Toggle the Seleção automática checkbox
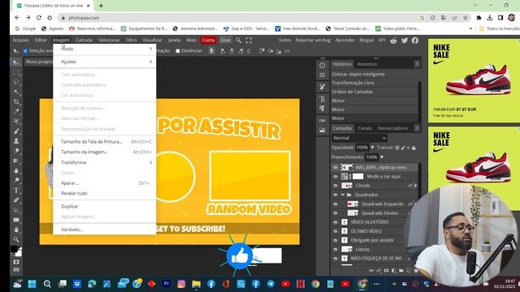 25,50
